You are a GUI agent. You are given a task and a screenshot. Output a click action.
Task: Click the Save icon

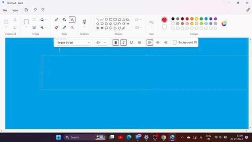[26, 10]
